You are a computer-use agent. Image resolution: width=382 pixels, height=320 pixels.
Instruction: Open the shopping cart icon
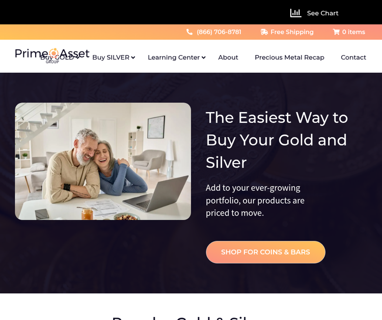[336, 32]
